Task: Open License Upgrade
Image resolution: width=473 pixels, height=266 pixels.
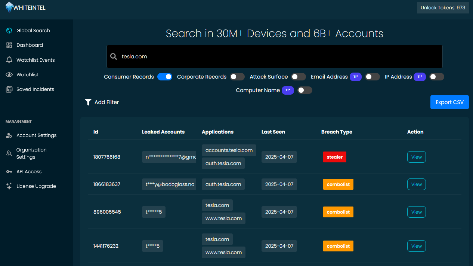Action: point(37,186)
